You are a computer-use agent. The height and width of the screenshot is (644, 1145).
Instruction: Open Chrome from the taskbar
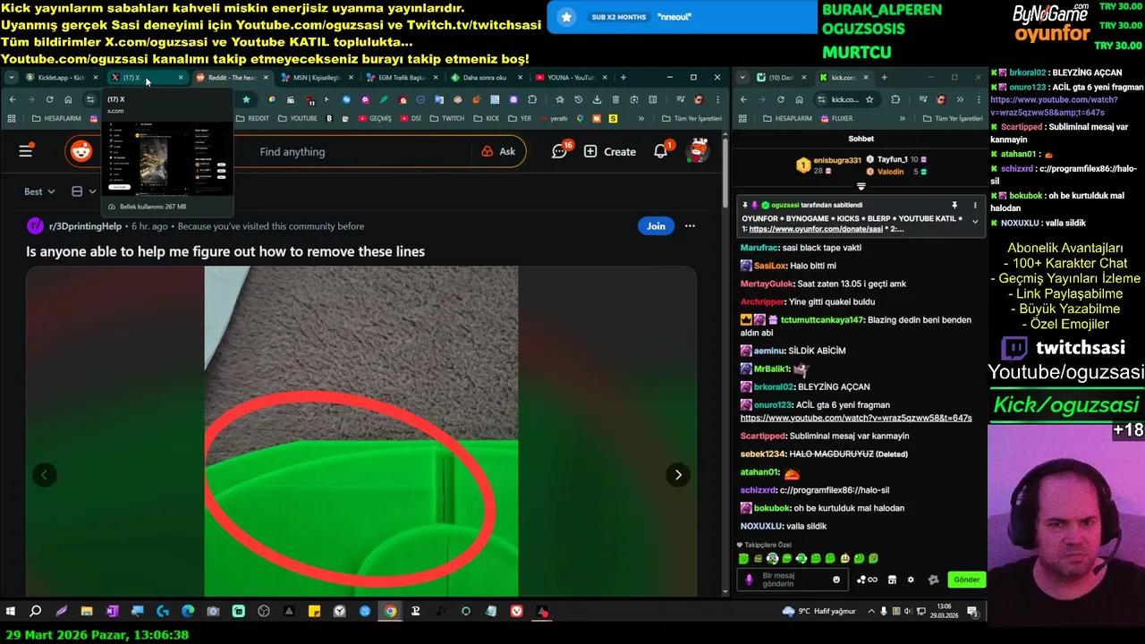[x=390, y=612]
